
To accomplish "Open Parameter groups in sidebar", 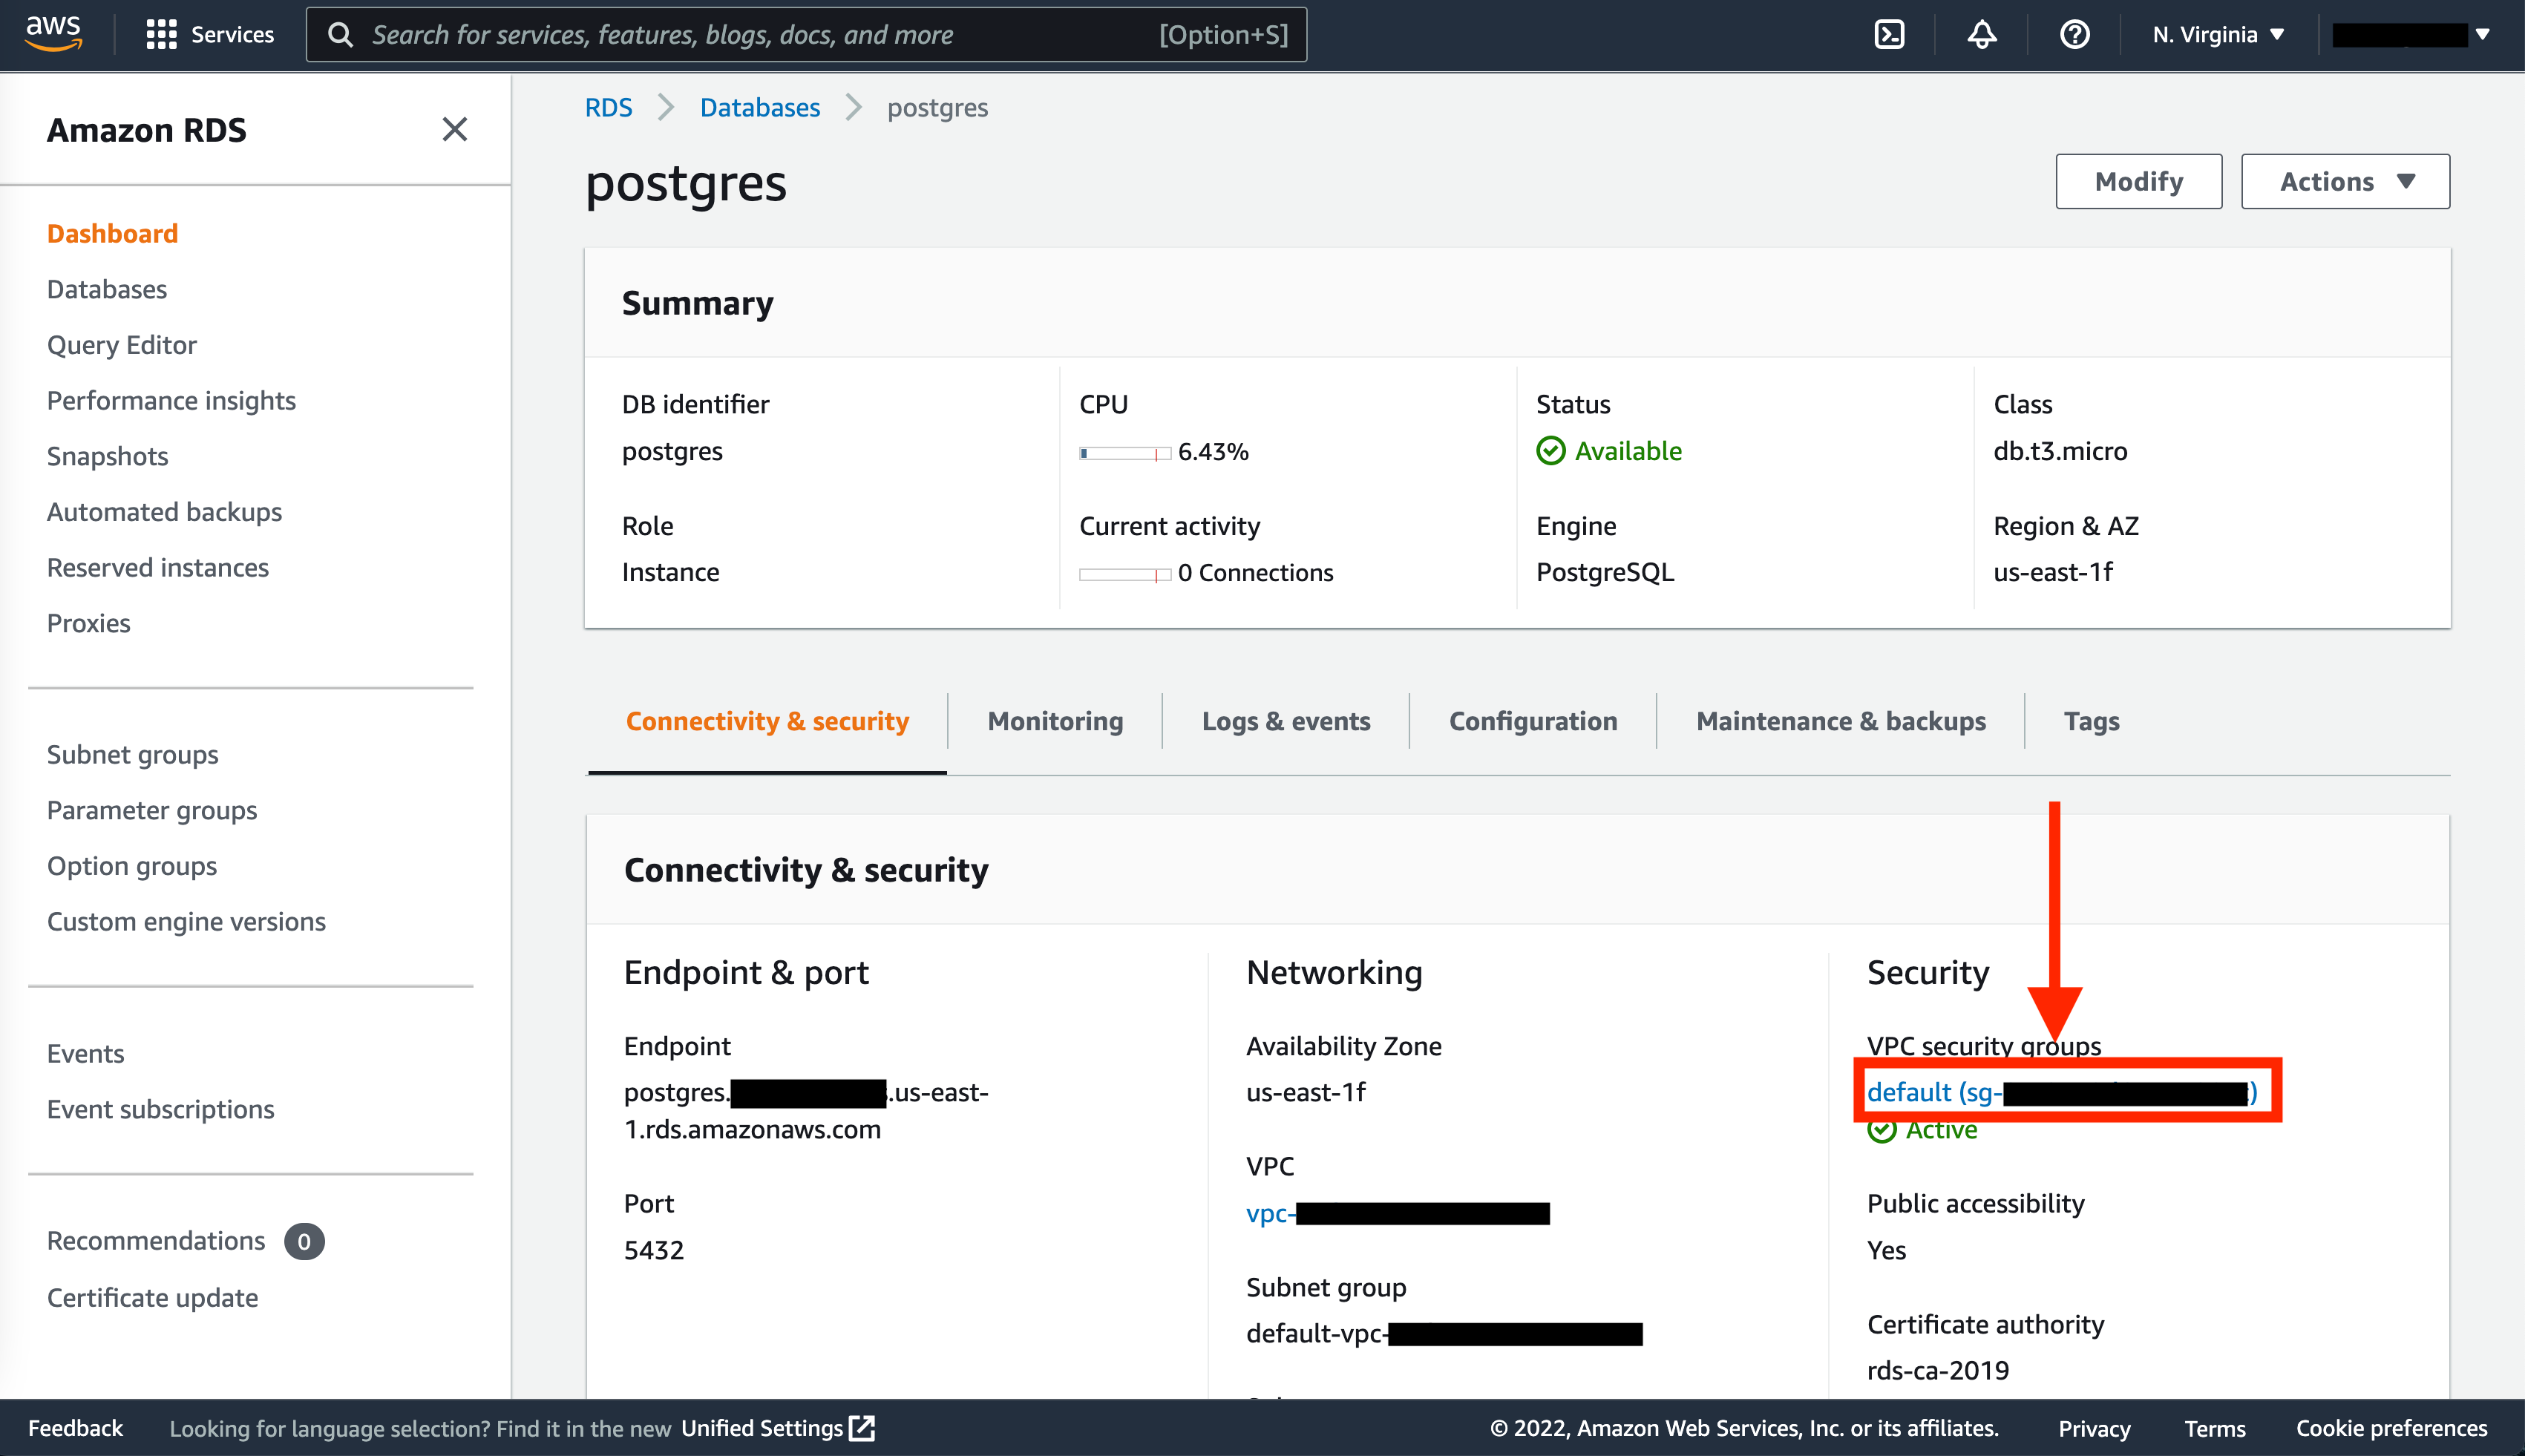I will pos(152,810).
